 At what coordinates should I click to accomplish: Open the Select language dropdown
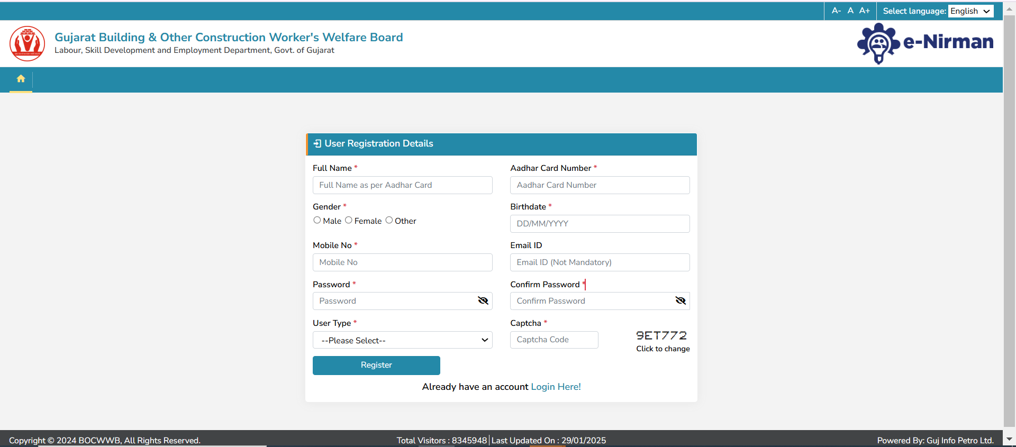(970, 11)
